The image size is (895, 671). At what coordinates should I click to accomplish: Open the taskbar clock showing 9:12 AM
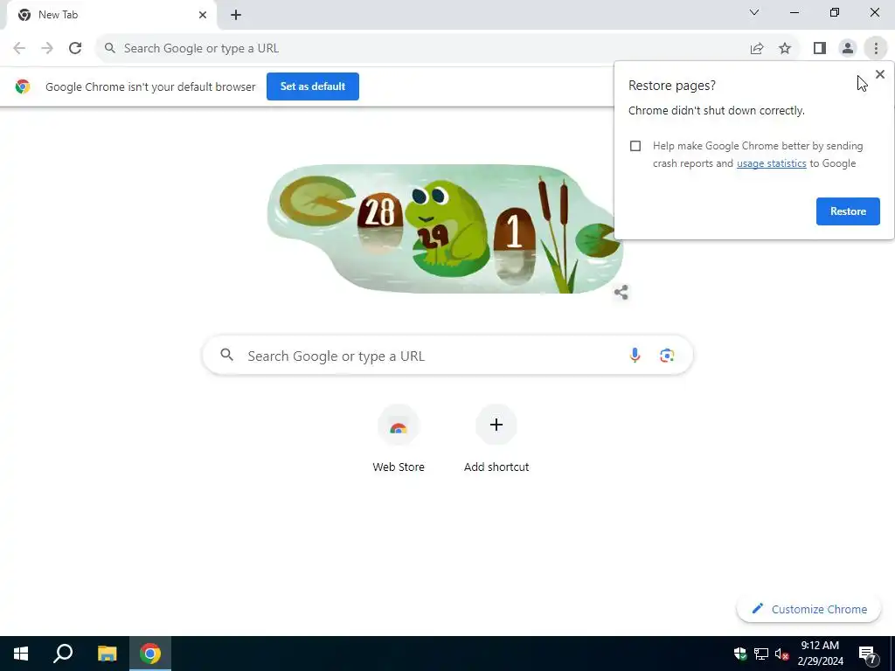click(820, 654)
